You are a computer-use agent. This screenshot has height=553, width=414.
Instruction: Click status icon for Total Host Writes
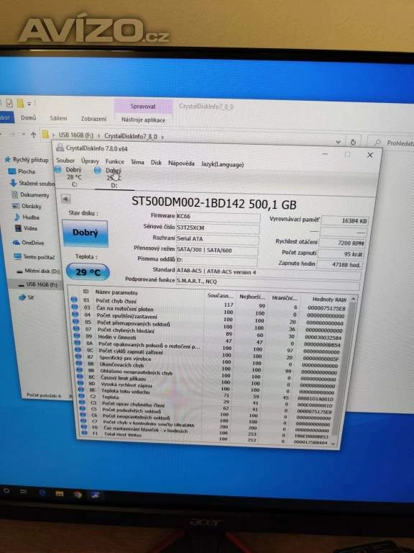click(x=85, y=433)
